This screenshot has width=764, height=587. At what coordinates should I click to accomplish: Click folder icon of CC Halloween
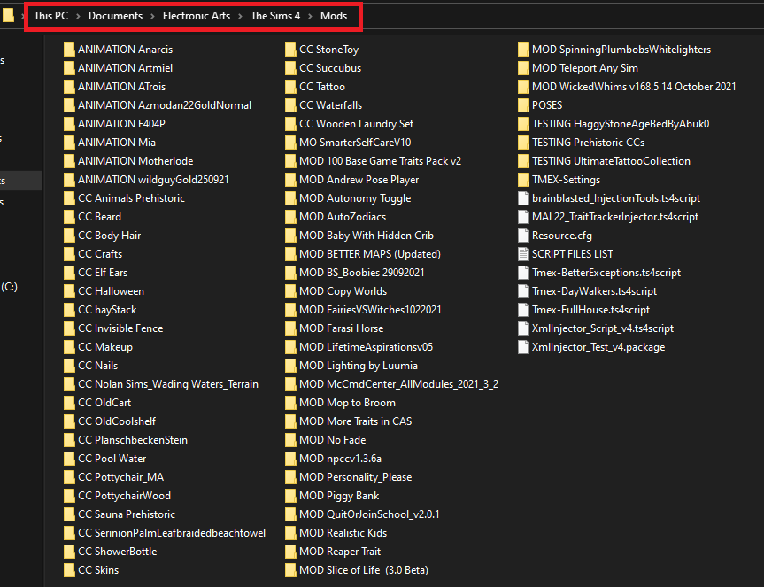69,292
